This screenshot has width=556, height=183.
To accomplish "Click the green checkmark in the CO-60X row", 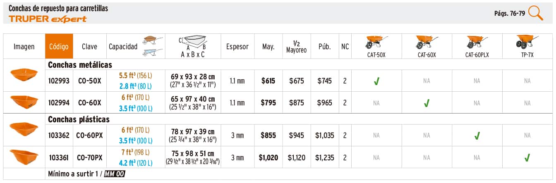I will point(427,103).
